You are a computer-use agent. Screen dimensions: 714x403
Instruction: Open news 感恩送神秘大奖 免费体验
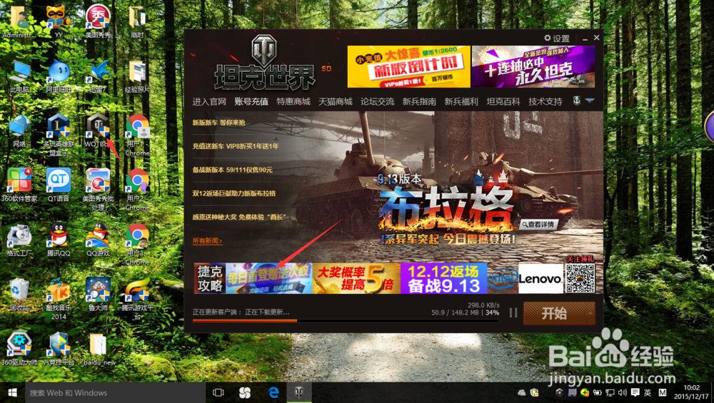pos(239,217)
